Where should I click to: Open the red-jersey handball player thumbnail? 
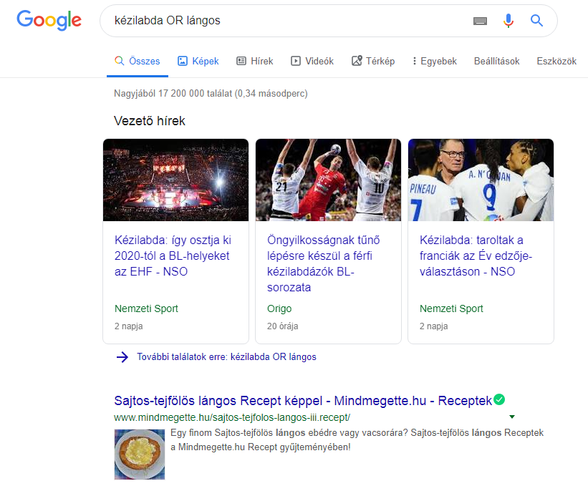point(328,180)
